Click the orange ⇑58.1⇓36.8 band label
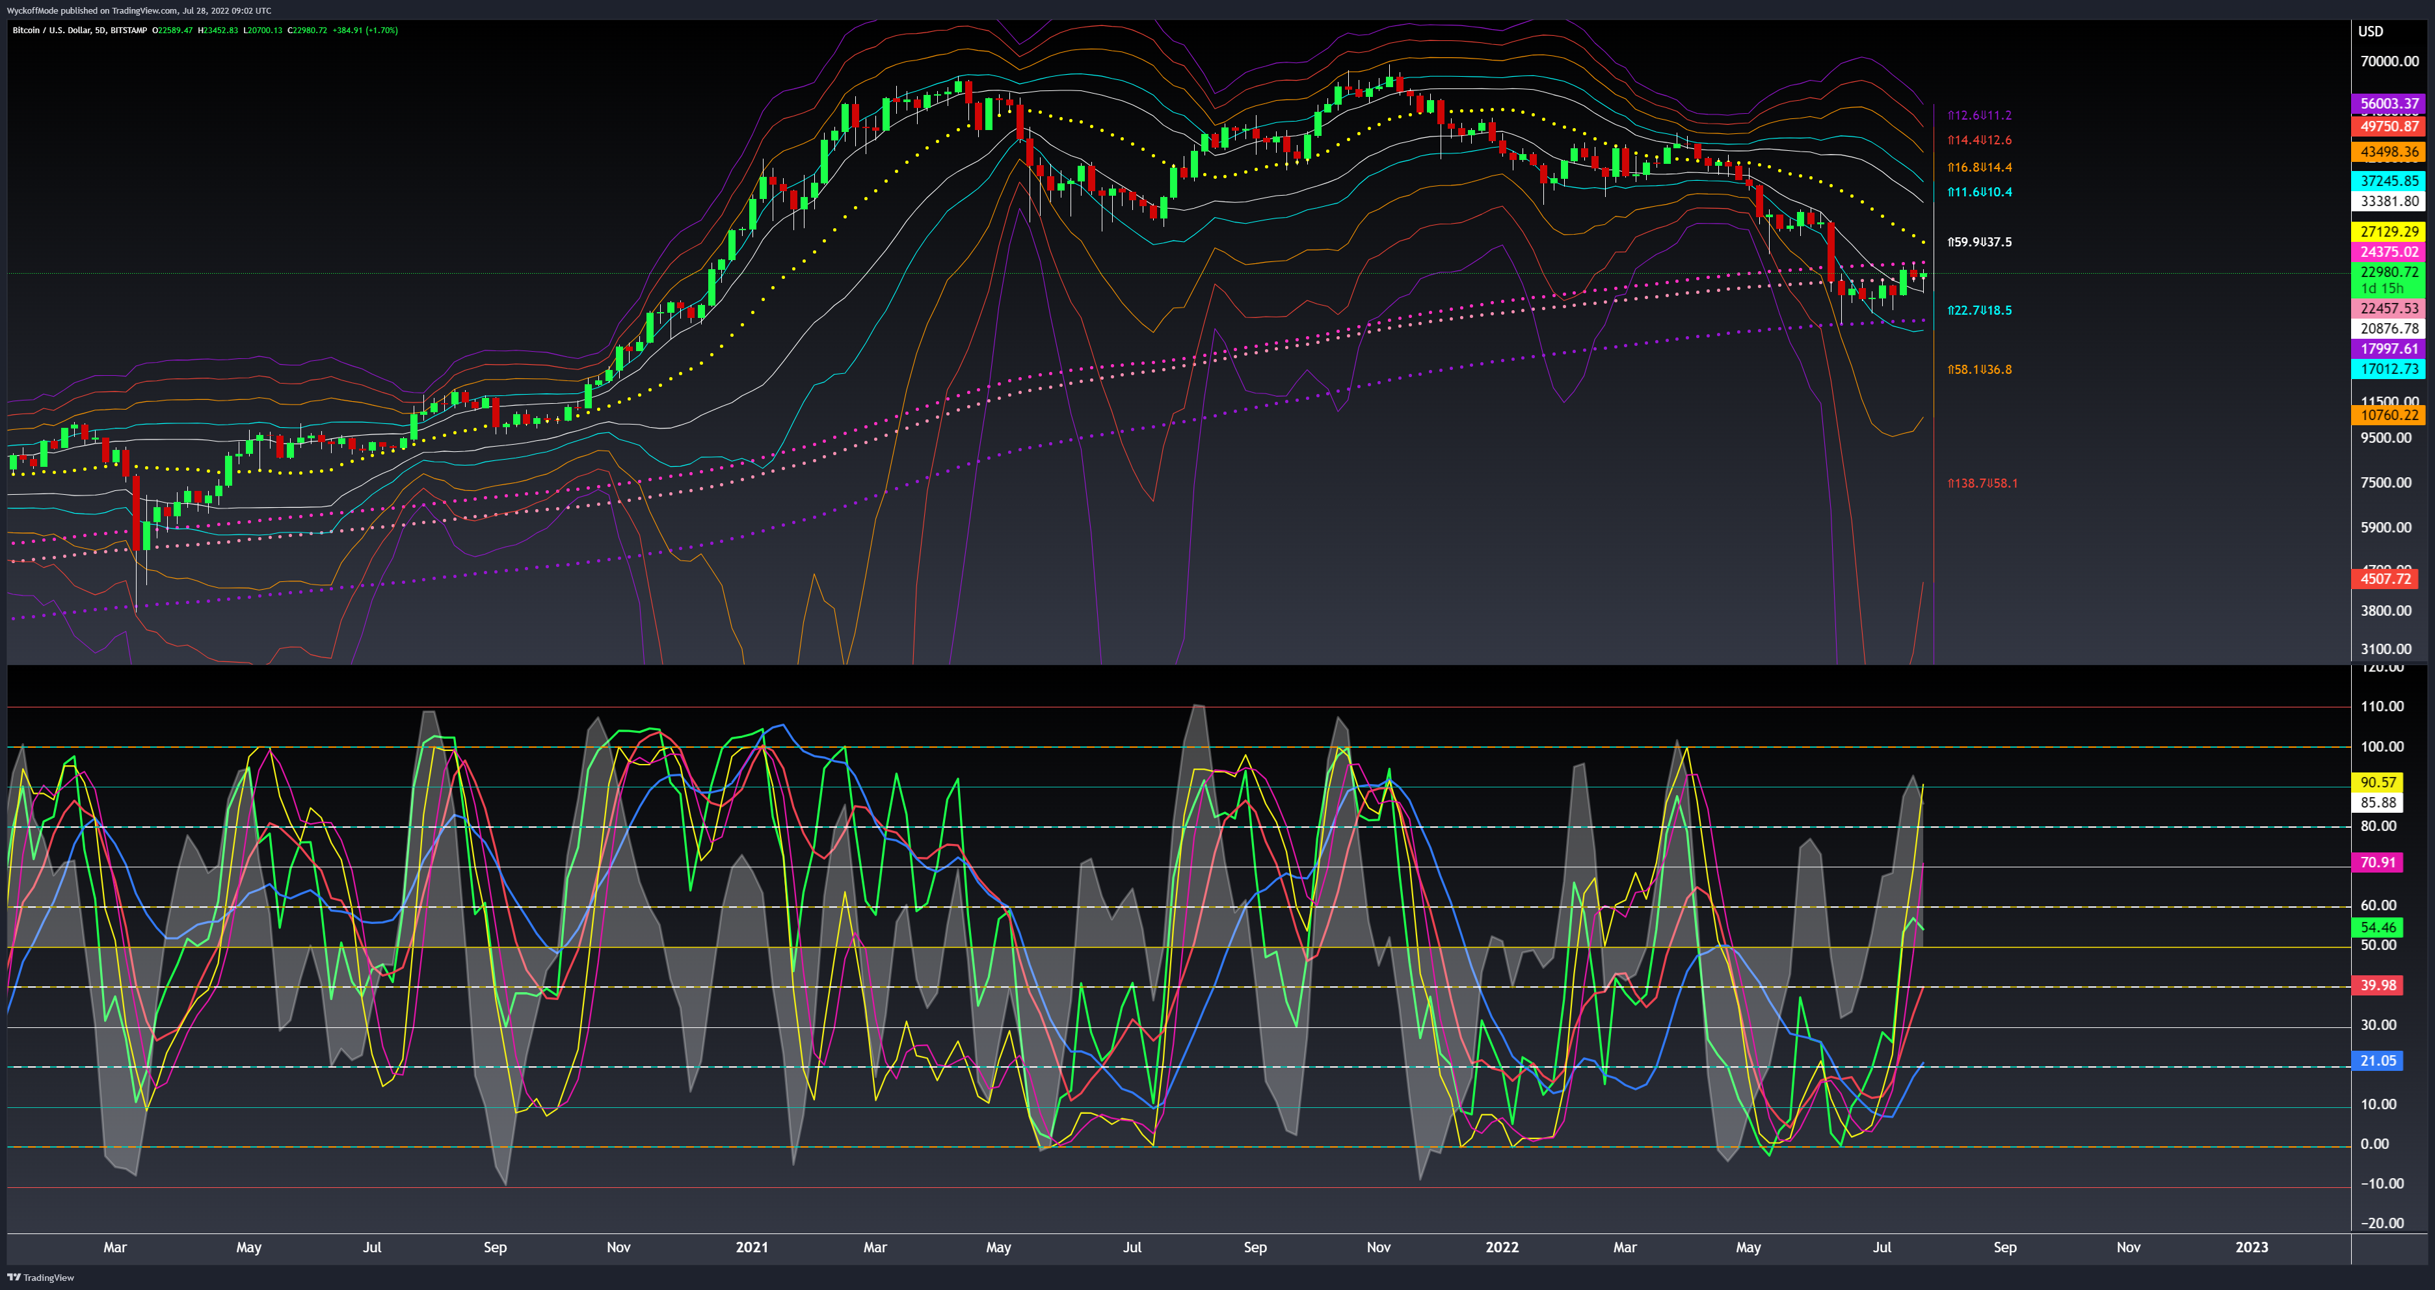 point(1979,369)
